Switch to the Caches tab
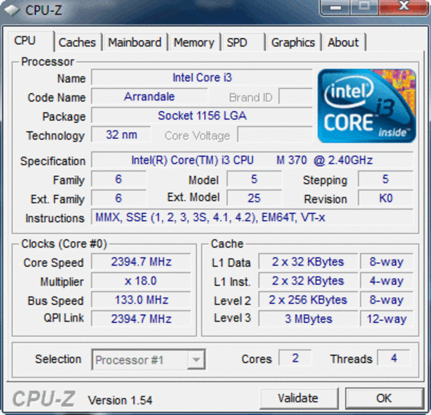 (x=77, y=42)
